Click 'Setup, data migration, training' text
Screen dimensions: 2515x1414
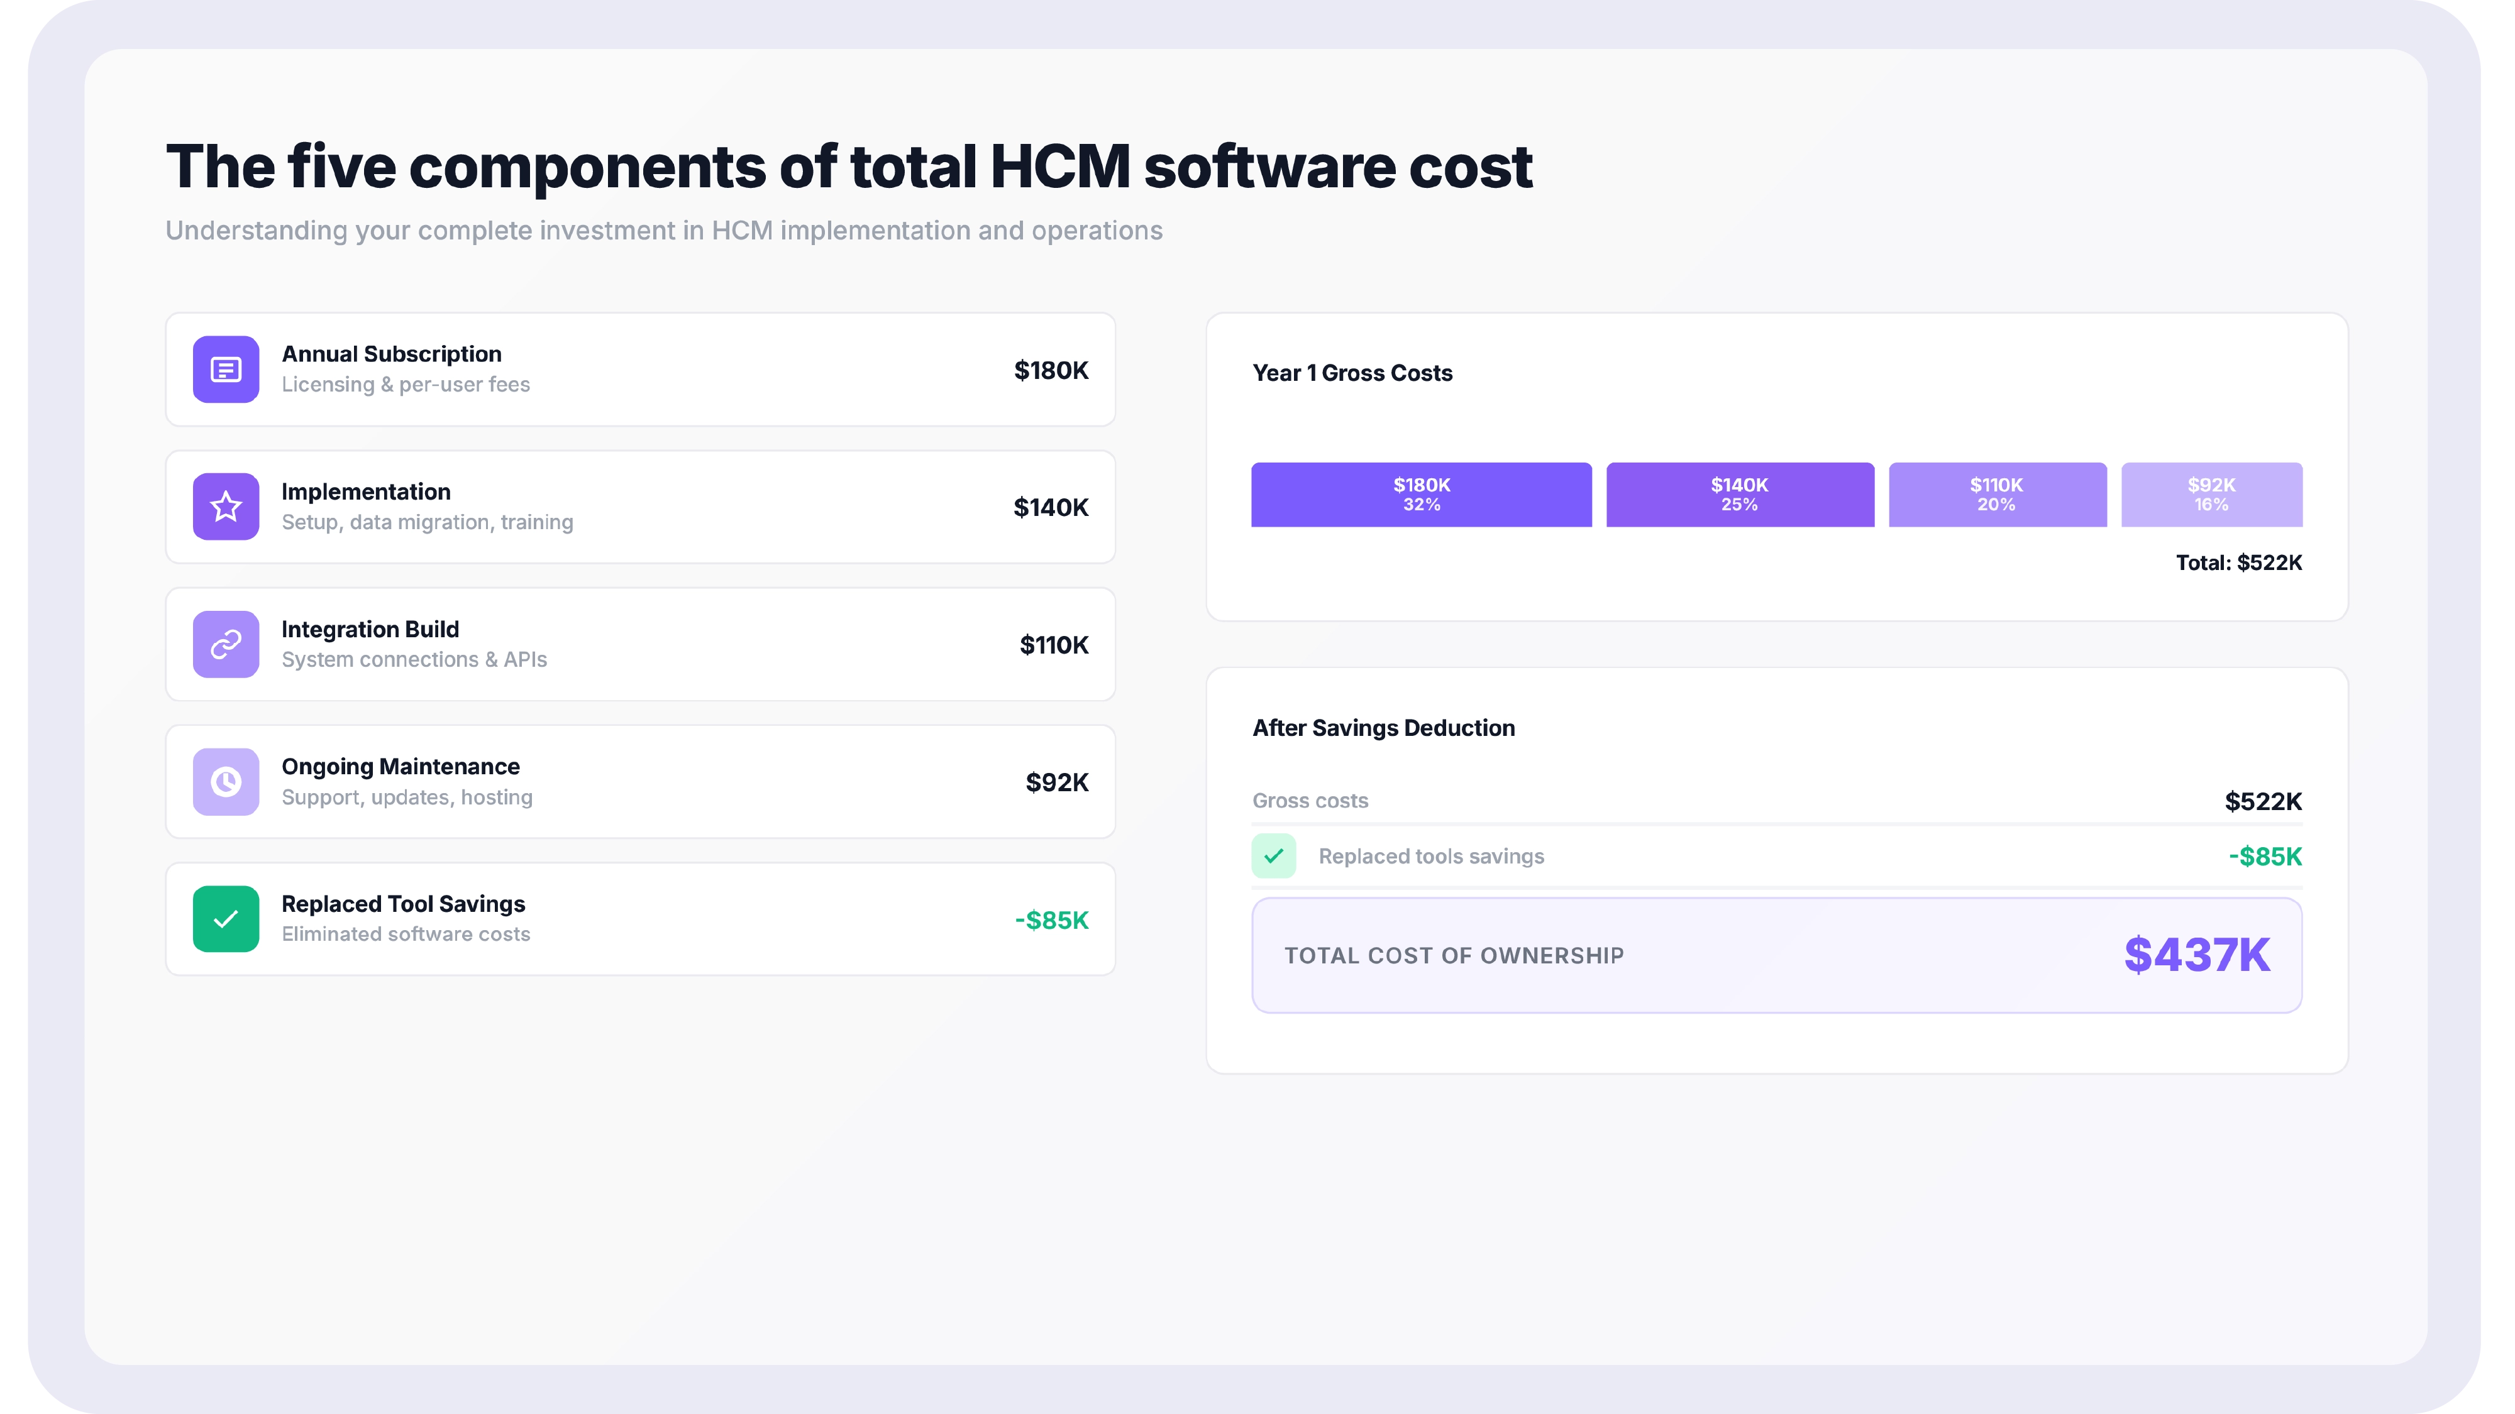[x=427, y=522]
